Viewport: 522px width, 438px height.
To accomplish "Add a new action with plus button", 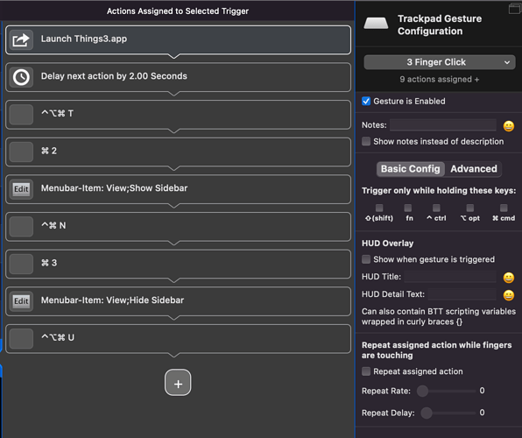I will tap(178, 383).
